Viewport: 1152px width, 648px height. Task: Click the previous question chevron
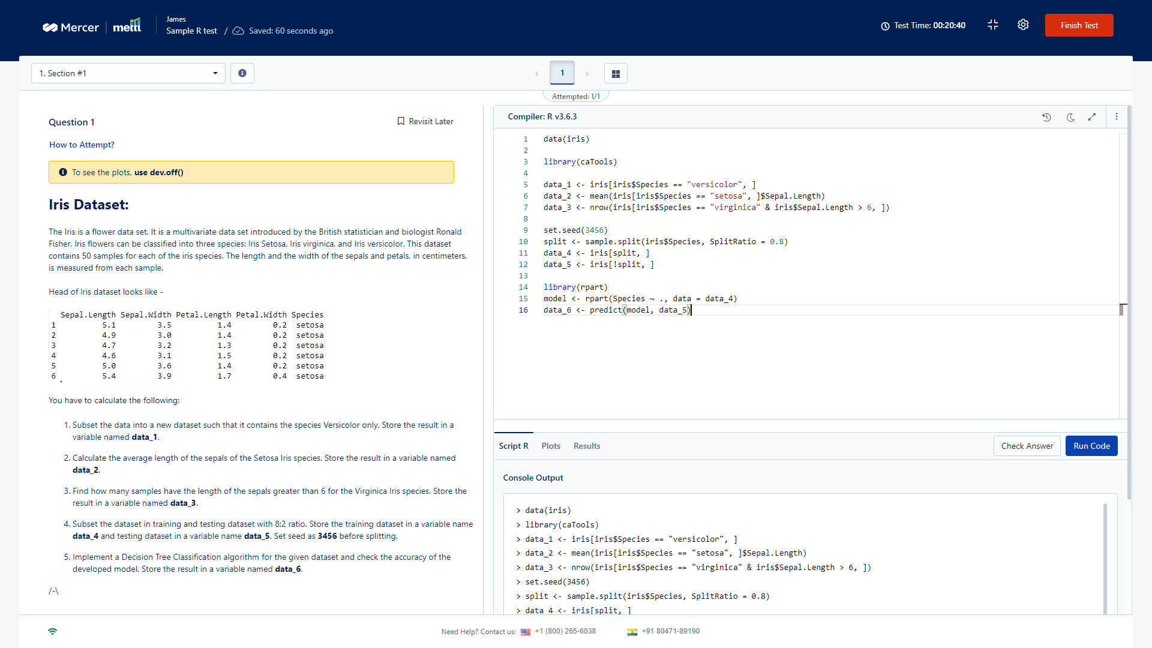point(538,73)
